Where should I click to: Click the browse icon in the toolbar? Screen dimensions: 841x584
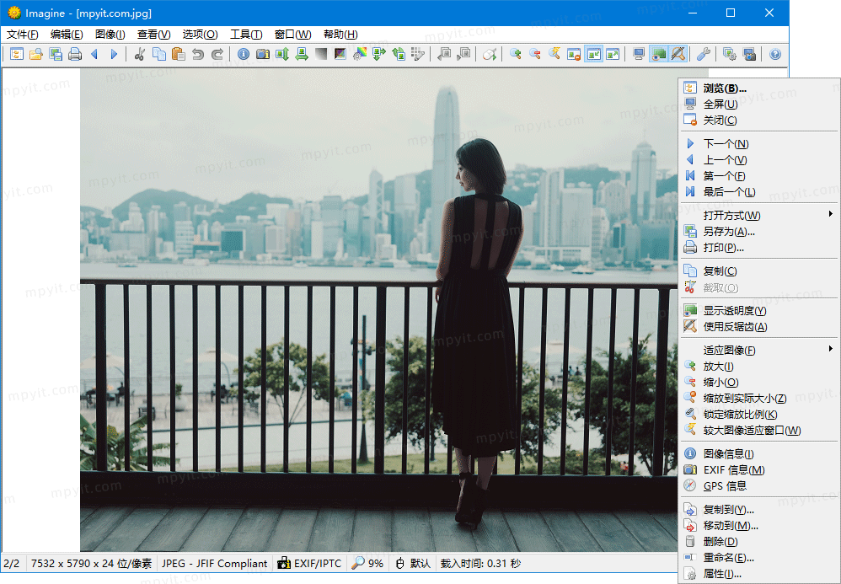[17, 54]
